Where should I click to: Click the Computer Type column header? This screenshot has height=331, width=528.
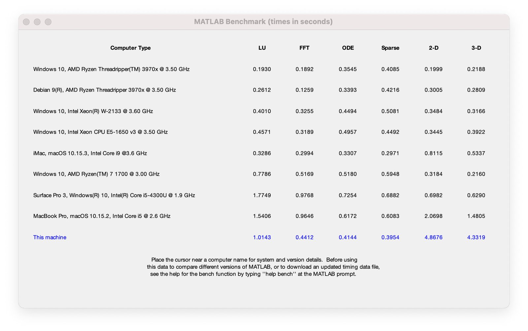click(x=130, y=48)
